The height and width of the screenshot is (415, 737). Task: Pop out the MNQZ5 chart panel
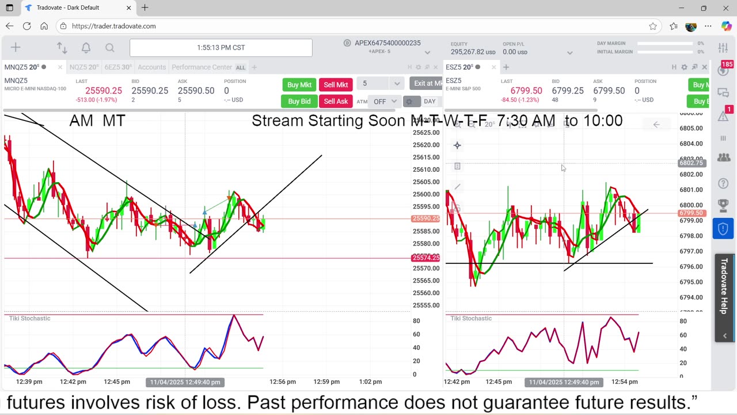[428, 67]
